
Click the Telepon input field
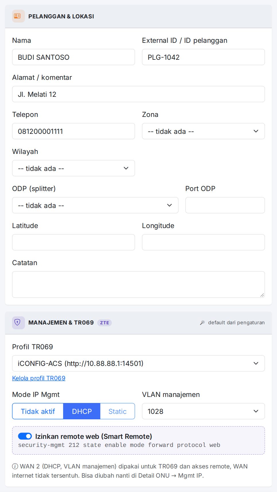(x=73, y=131)
